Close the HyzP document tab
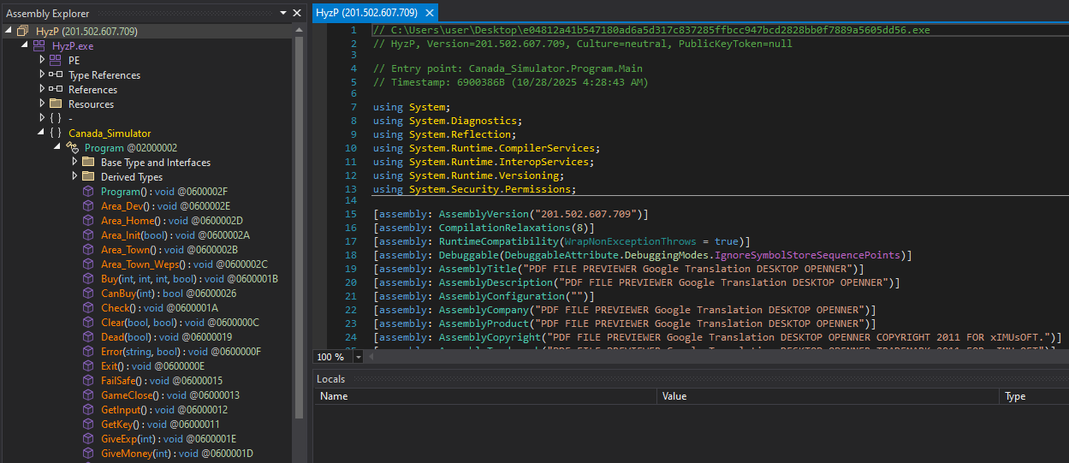Image resolution: width=1069 pixels, height=463 pixels. coord(430,13)
